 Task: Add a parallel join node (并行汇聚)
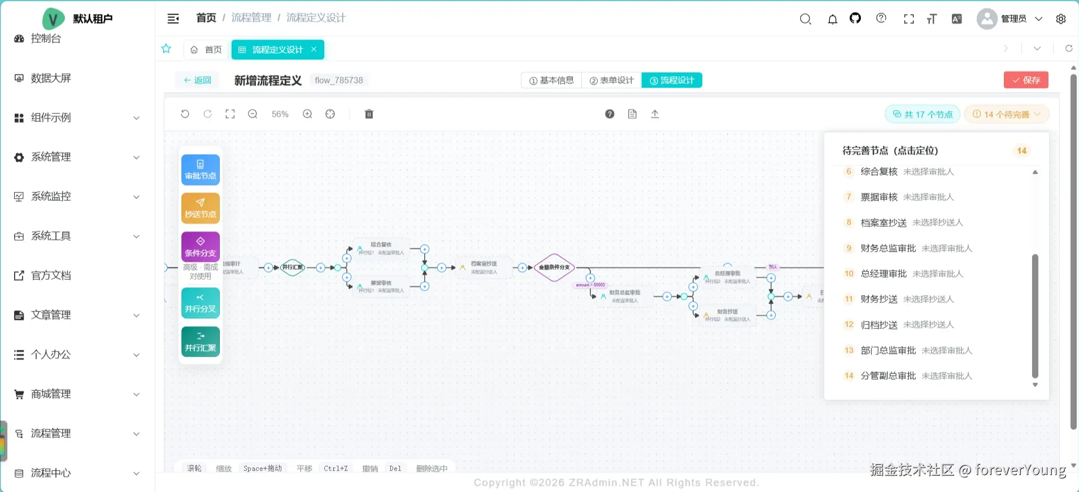click(x=201, y=341)
